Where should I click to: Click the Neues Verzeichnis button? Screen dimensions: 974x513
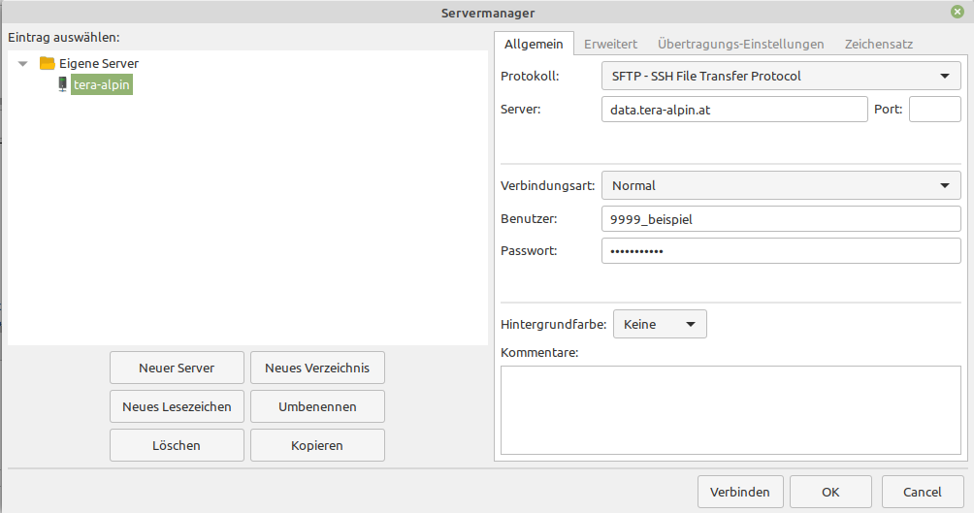pyautogui.click(x=317, y=368)
